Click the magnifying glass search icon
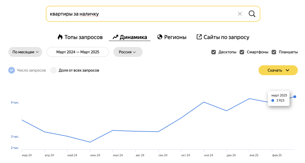Image resolution: width=305 pixels, height=163 pixels. [252, 14]
